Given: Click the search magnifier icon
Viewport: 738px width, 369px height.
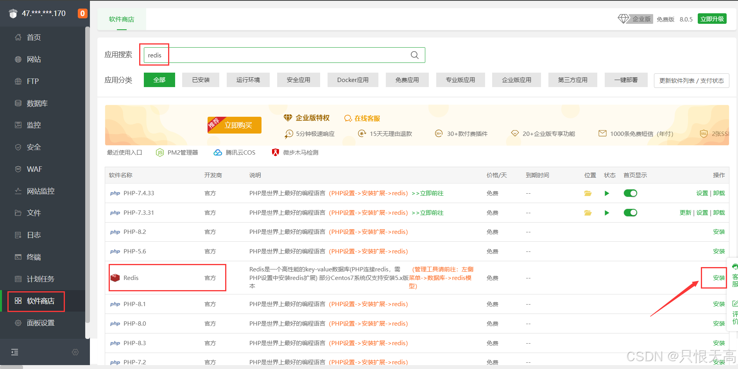Looking at the screenshot, I should click(x=415, y=55).
